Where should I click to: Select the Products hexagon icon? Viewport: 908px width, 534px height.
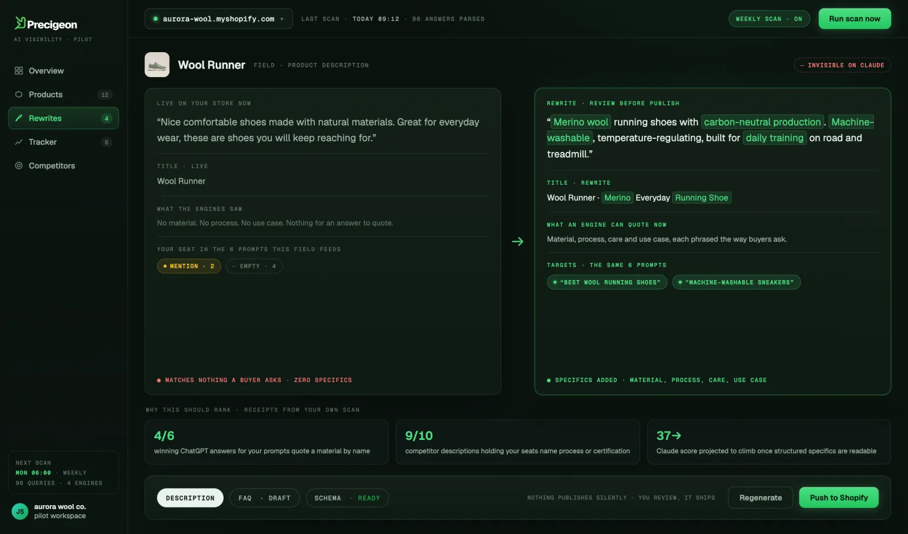point(19,95)
